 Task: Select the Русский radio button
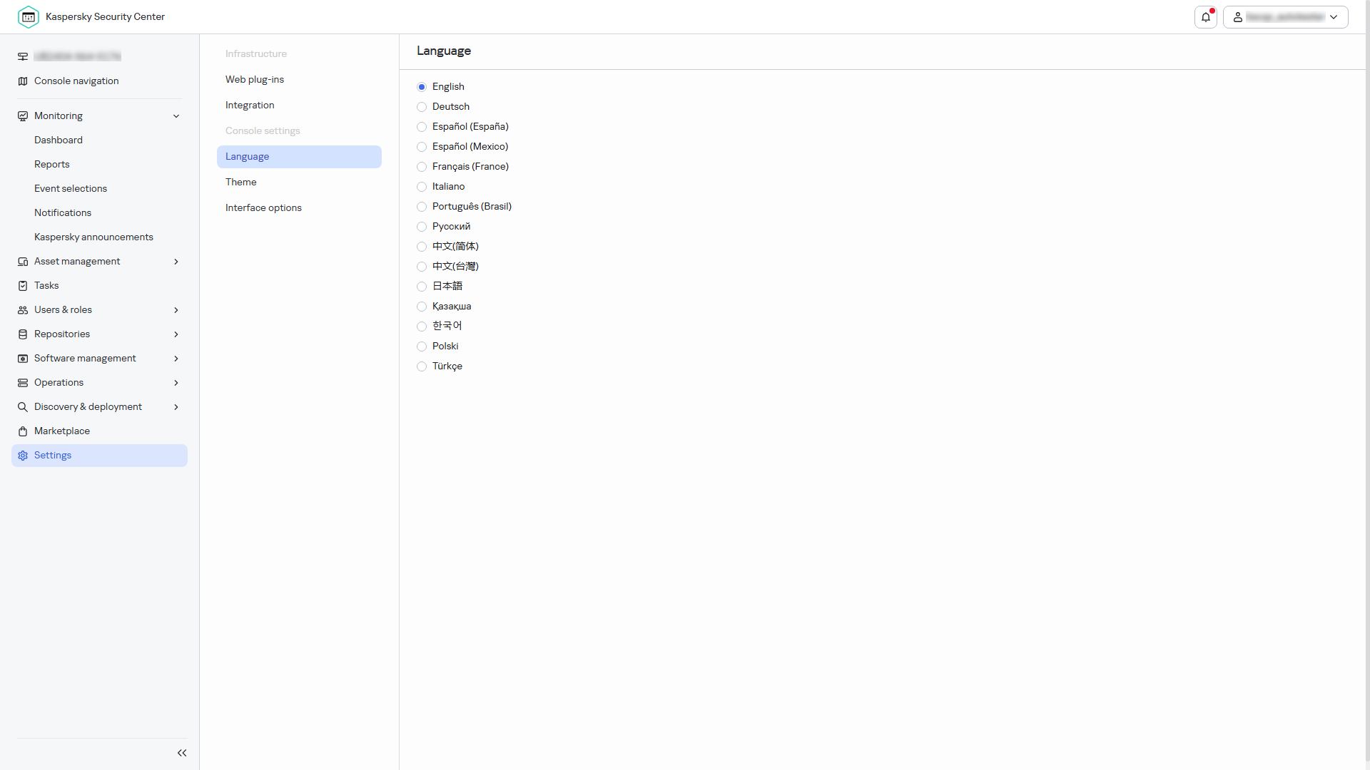(422, 227)
